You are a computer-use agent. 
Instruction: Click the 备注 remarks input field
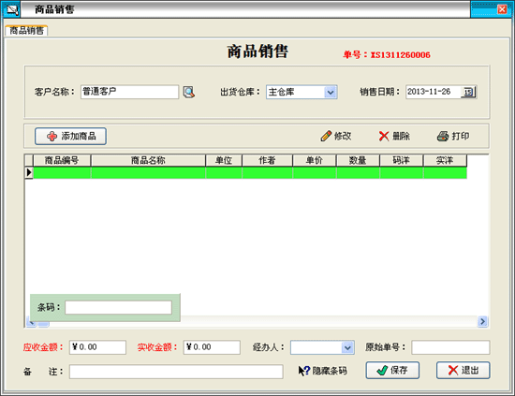click(176, 372)
